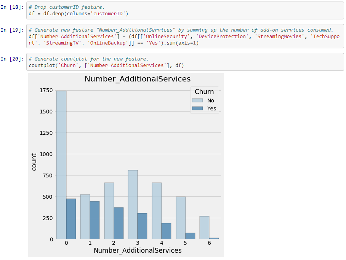Click the y-axis tick label 1500
346x260 pixels.
point(46,112)
